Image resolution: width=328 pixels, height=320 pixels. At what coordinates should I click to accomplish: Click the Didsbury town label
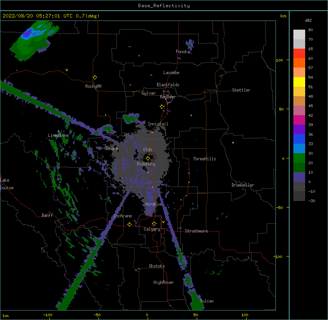tap(146, 164)
